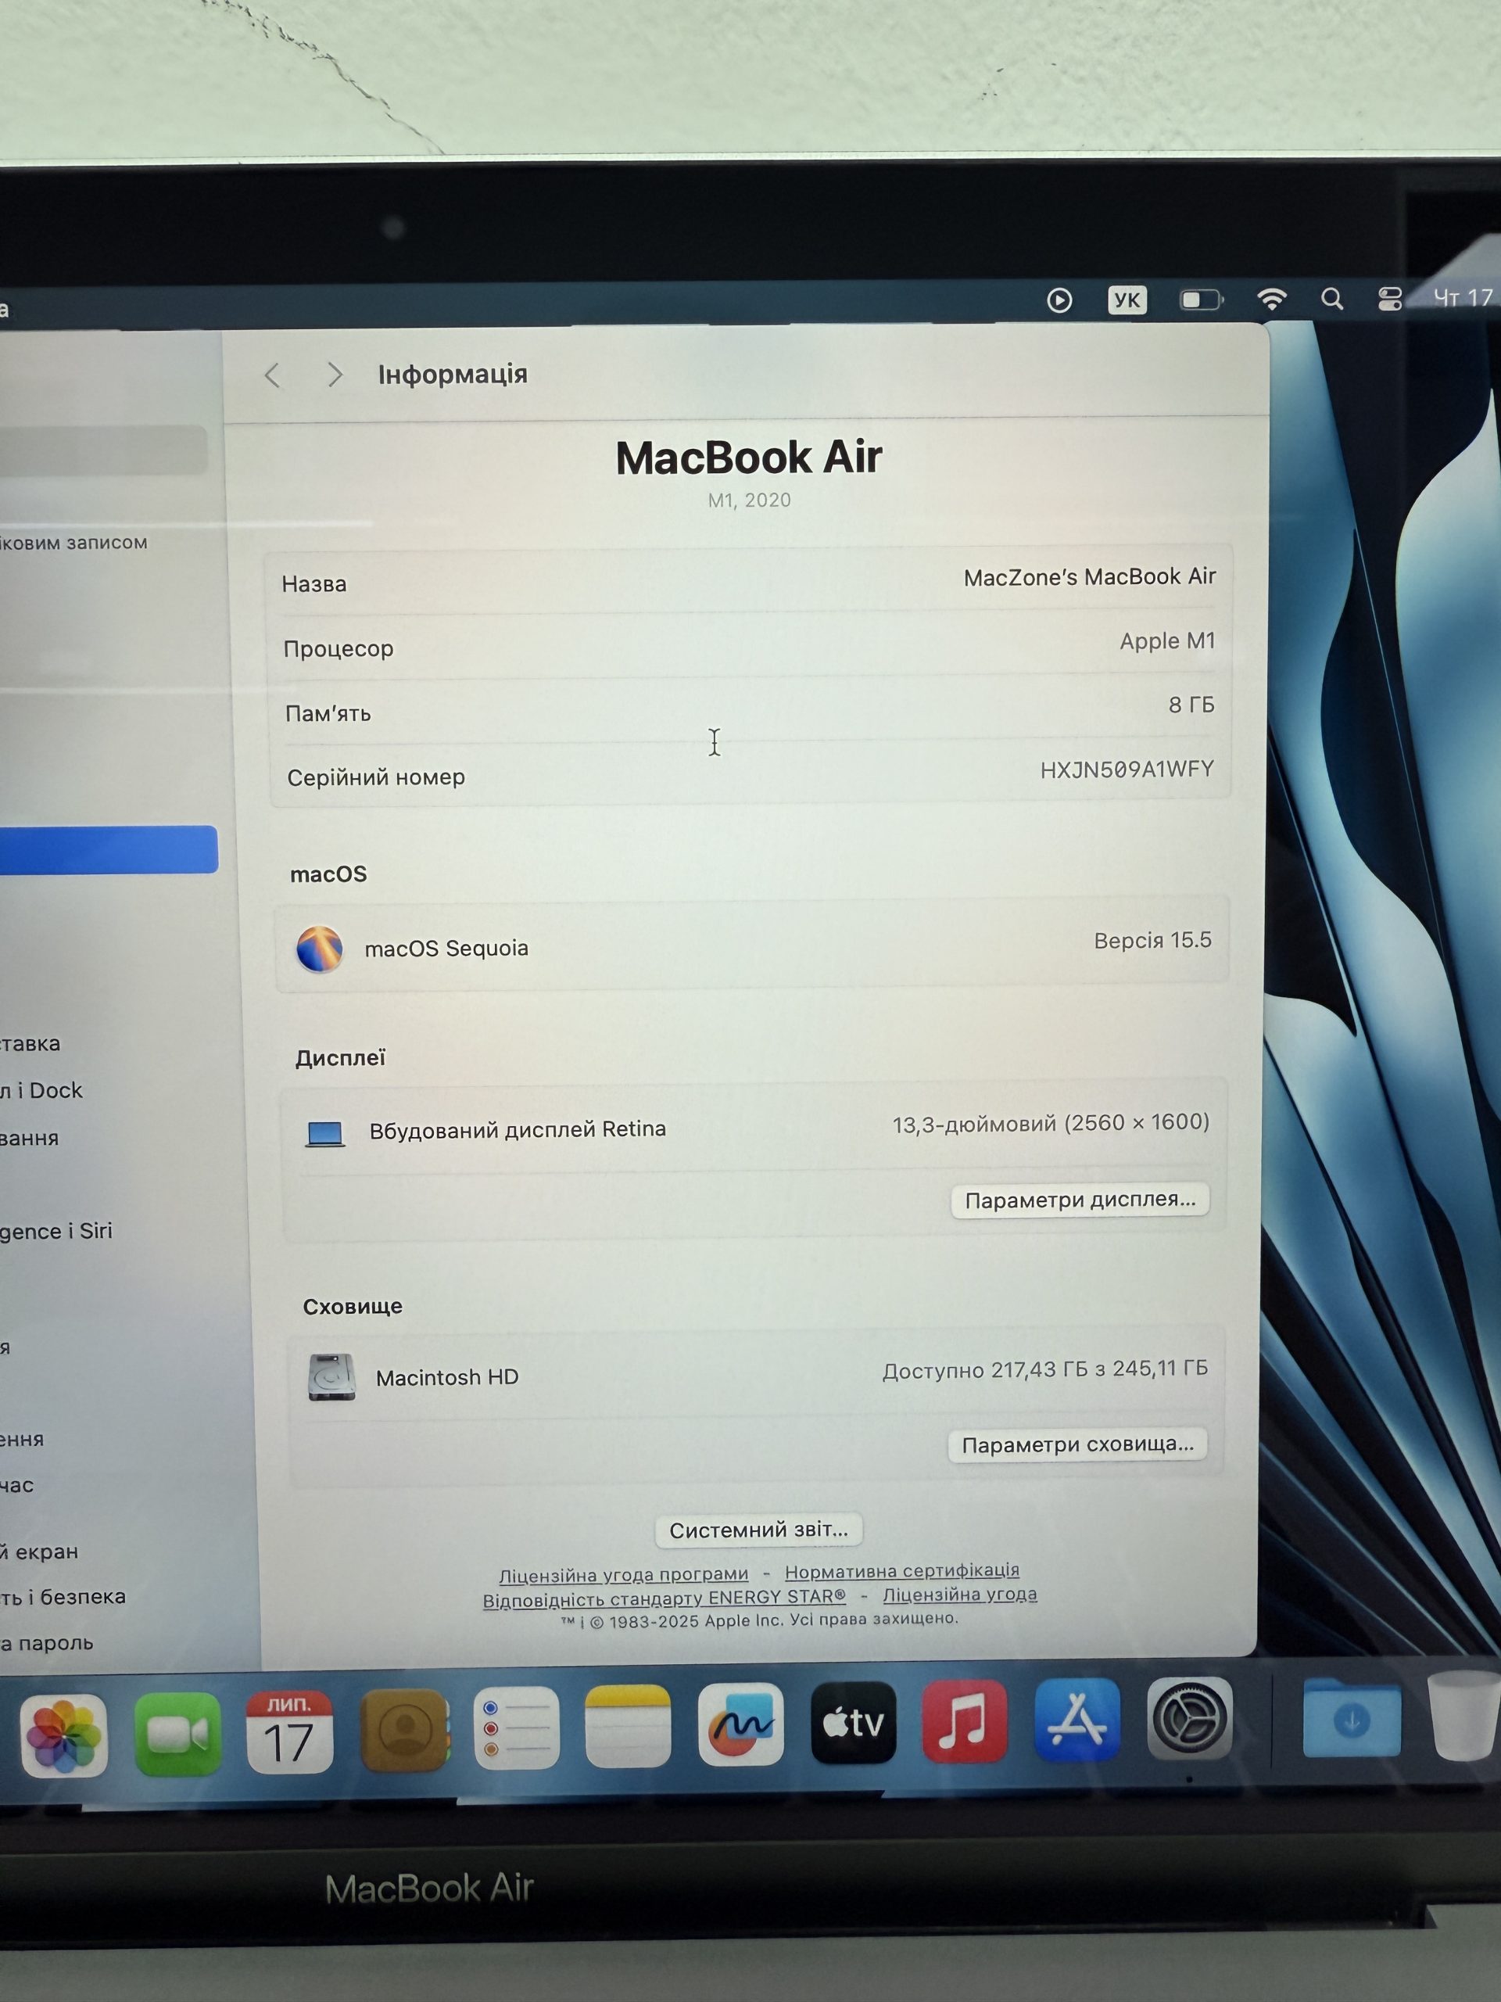The image size is (1501, 2002).
Task: Select sidebar item ending 'ть і безпека'
Action: 63,1597
